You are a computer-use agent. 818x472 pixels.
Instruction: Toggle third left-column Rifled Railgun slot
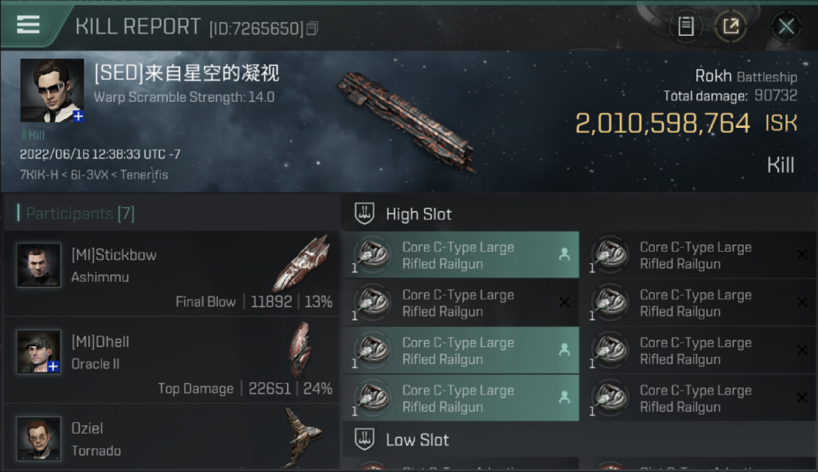461,351
